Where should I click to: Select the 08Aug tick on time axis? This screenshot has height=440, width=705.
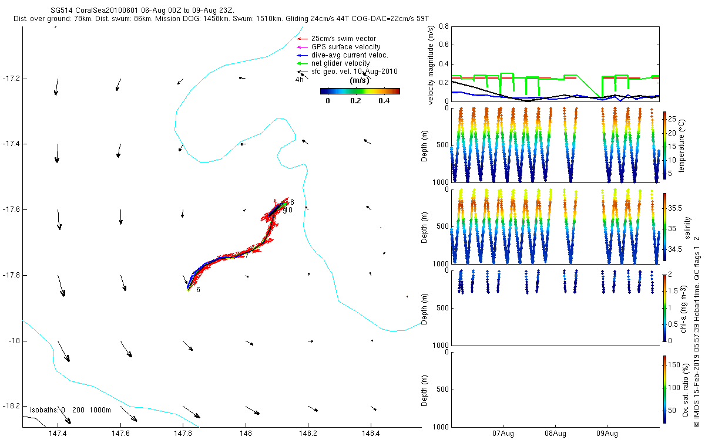click(555, 434)
